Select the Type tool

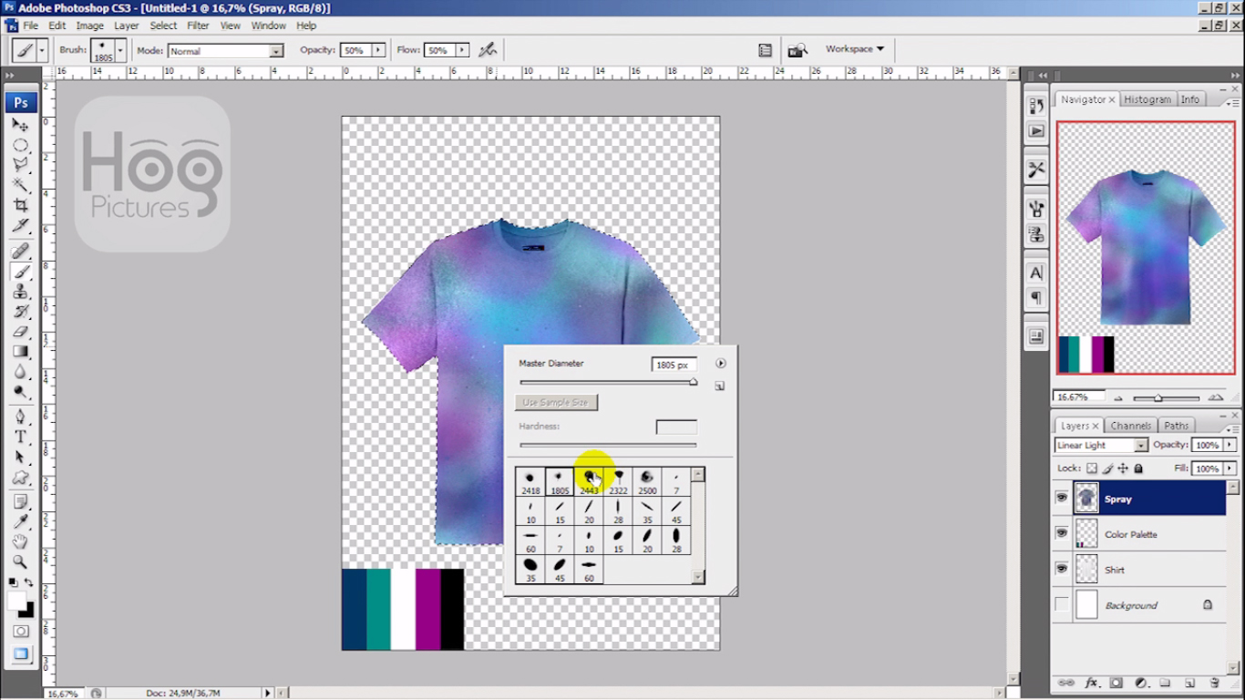(x=20, y=437)
